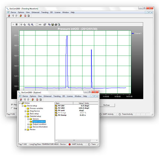Click the Re-Draw button
This screenshot has height=159, width=159.
107,105
